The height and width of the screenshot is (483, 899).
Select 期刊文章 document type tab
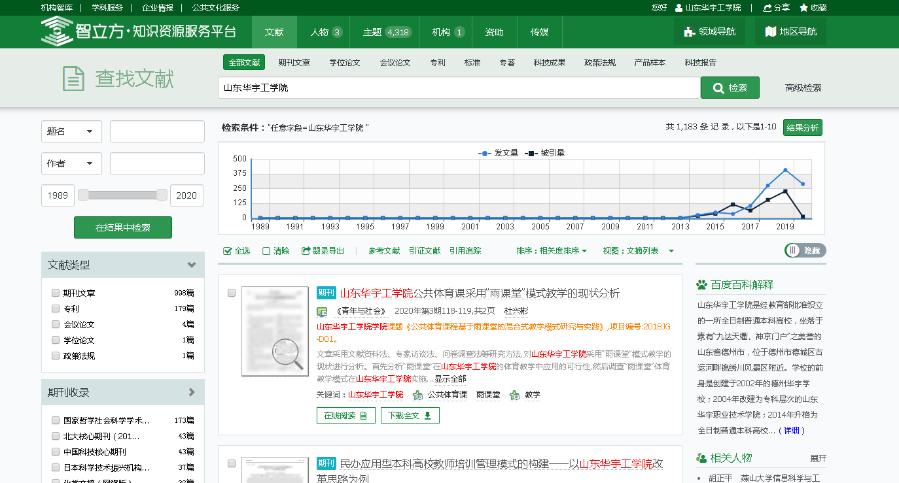tap(294, 63)
